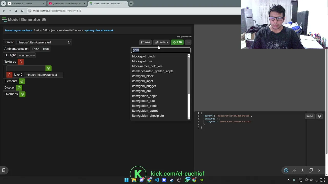Open the Wiki link button
The height and width of the screenshot is (184, 328).
click(x=145, y=42)
